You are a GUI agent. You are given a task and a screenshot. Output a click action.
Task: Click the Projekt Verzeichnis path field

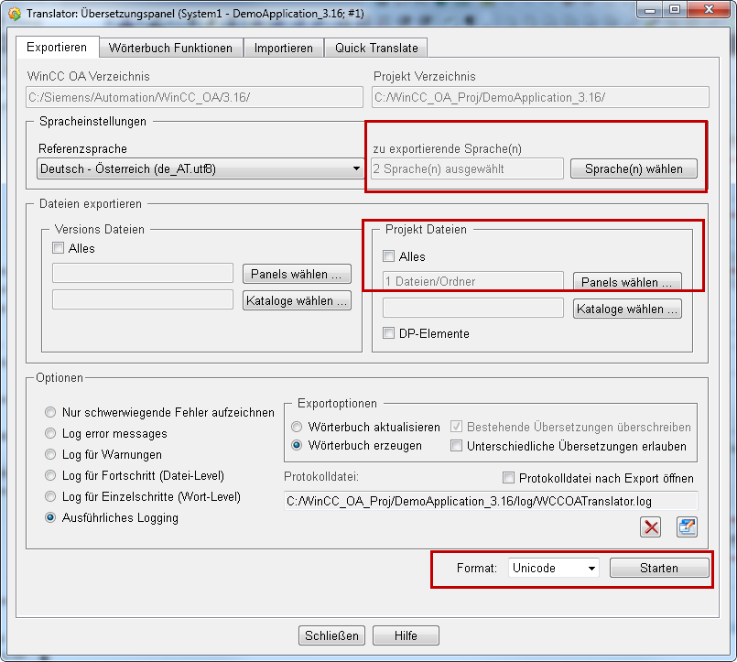pos(540,97)
